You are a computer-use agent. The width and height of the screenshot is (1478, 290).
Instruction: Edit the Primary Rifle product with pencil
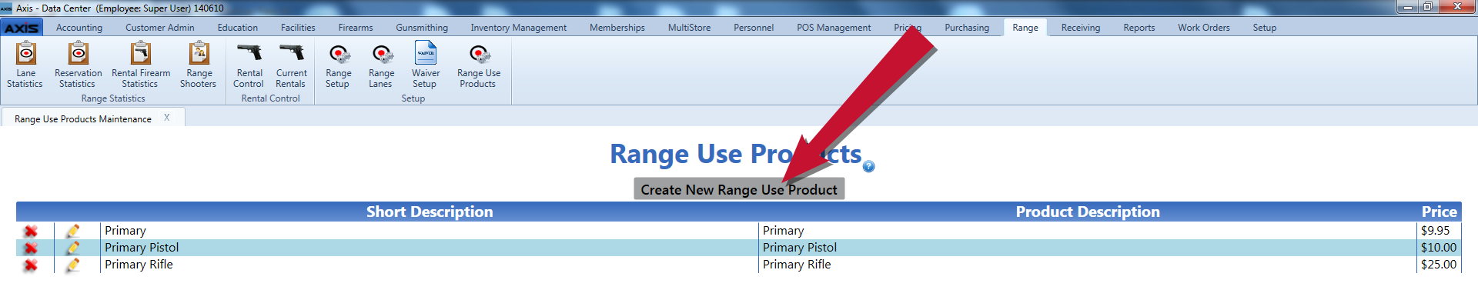click(73, 265)
